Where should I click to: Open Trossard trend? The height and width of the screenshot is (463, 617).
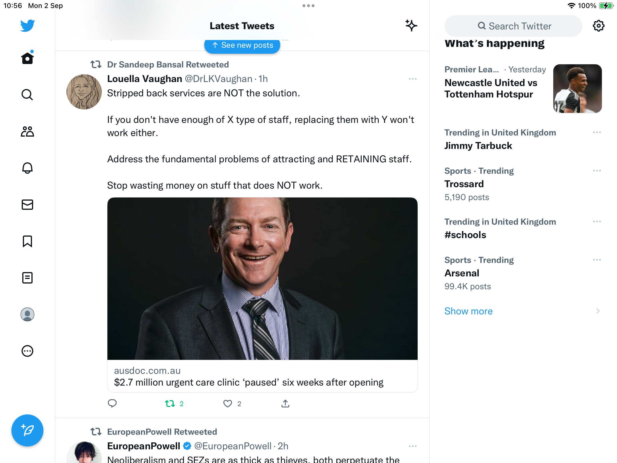(464, 184)
